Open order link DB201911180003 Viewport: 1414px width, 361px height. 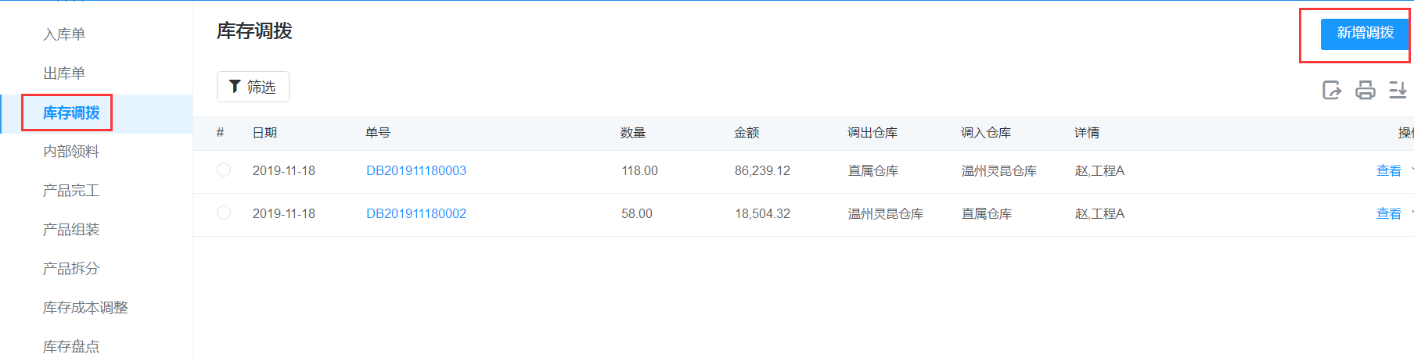point(416,170)
